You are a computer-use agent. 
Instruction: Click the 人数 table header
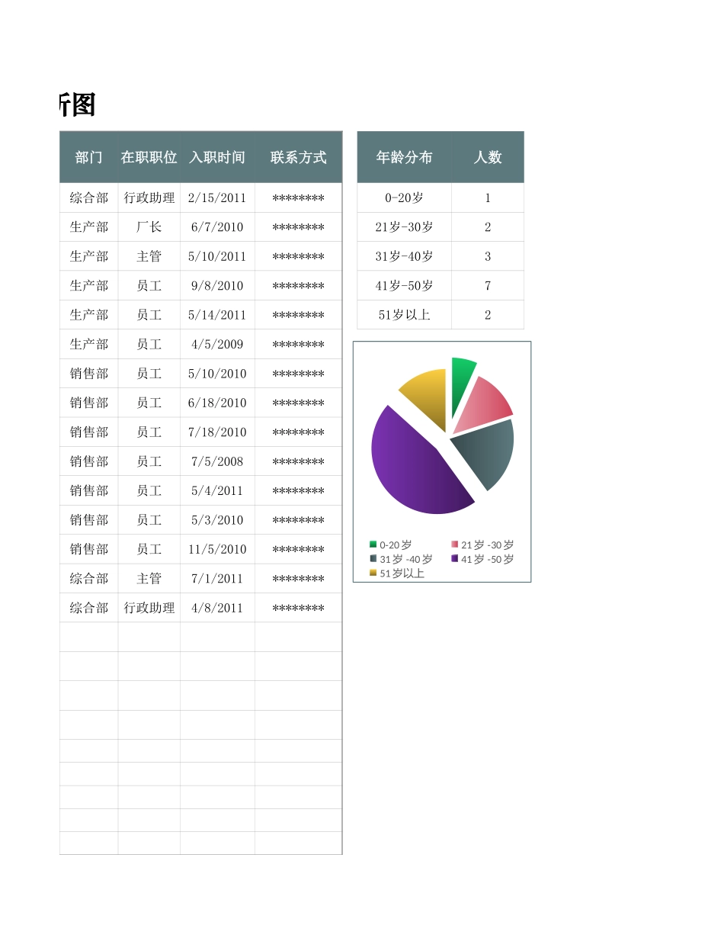click(488, 157)
